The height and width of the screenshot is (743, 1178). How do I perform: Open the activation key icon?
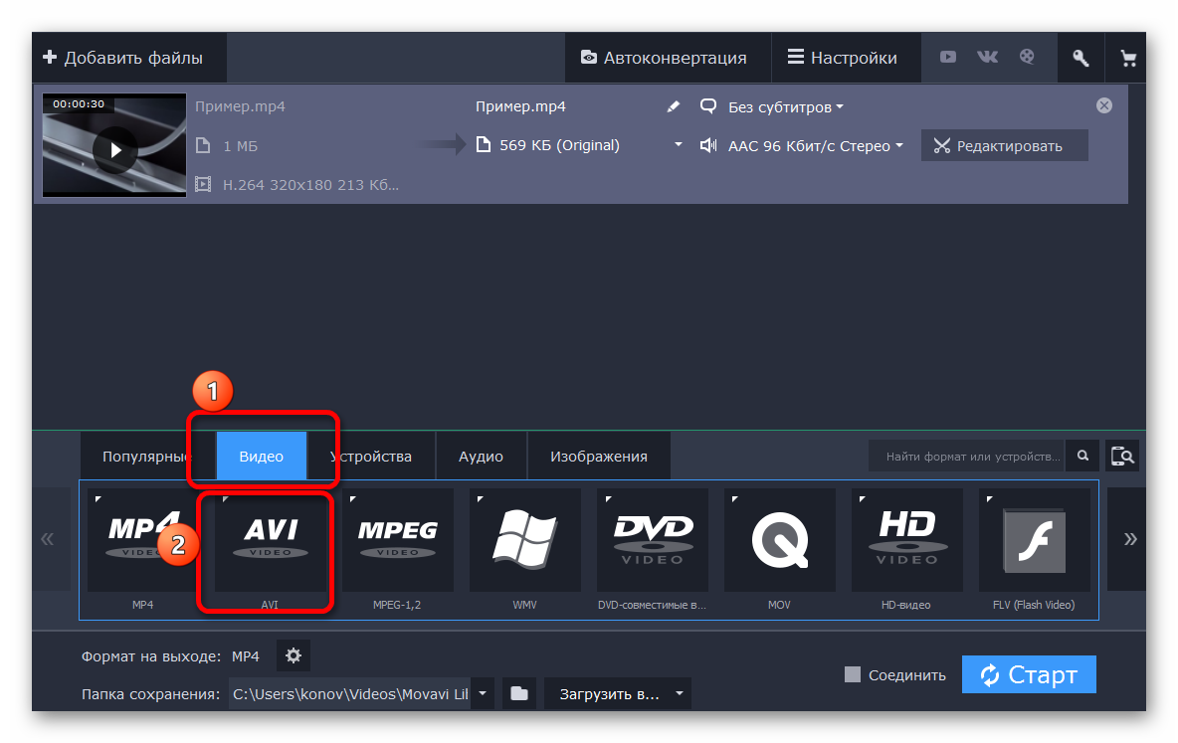coord(1080,58)
